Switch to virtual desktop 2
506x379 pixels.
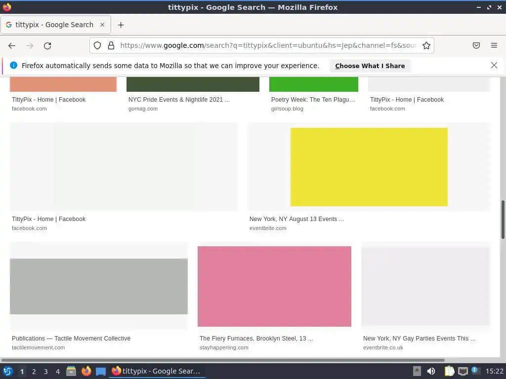pyautogui.click(x=34, y=372)
